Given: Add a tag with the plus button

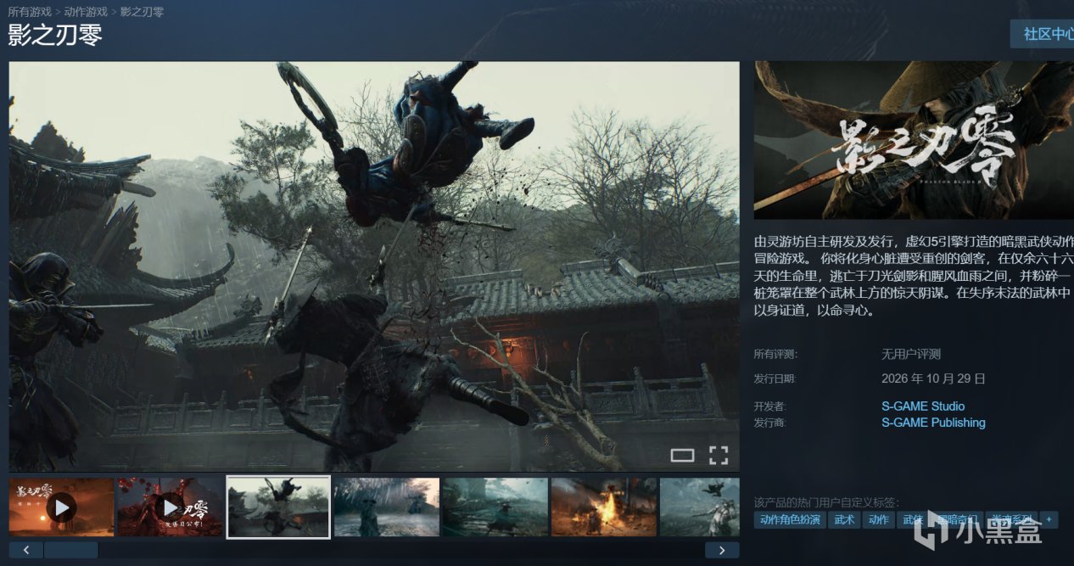Looking at the screenshot, I should tap(1049, 519).
